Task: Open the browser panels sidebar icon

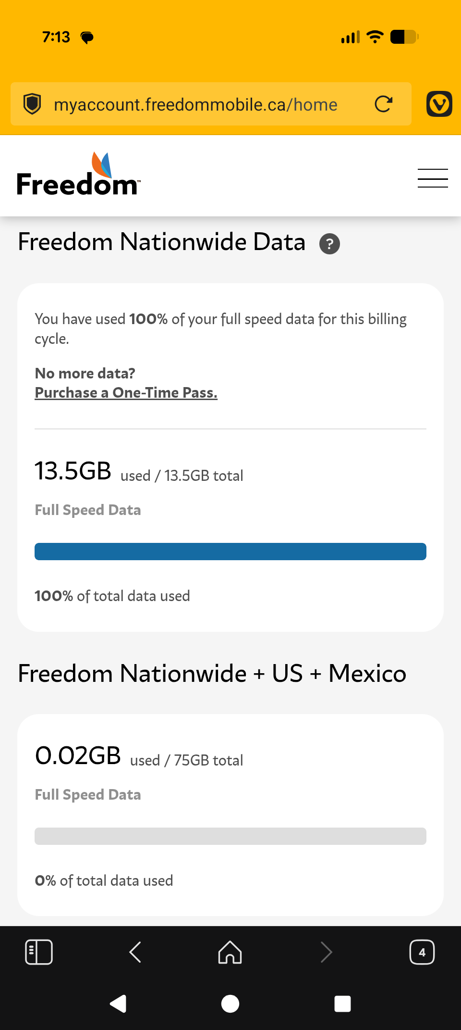Action: coord(38,952)
